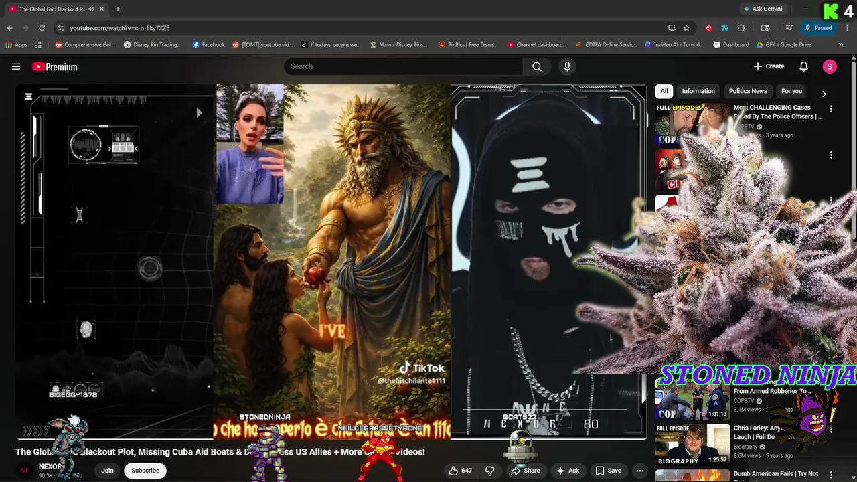Viewport: 857px width, 482px height.
Task: Open the Ask AI button
Action: coord(568,471)
